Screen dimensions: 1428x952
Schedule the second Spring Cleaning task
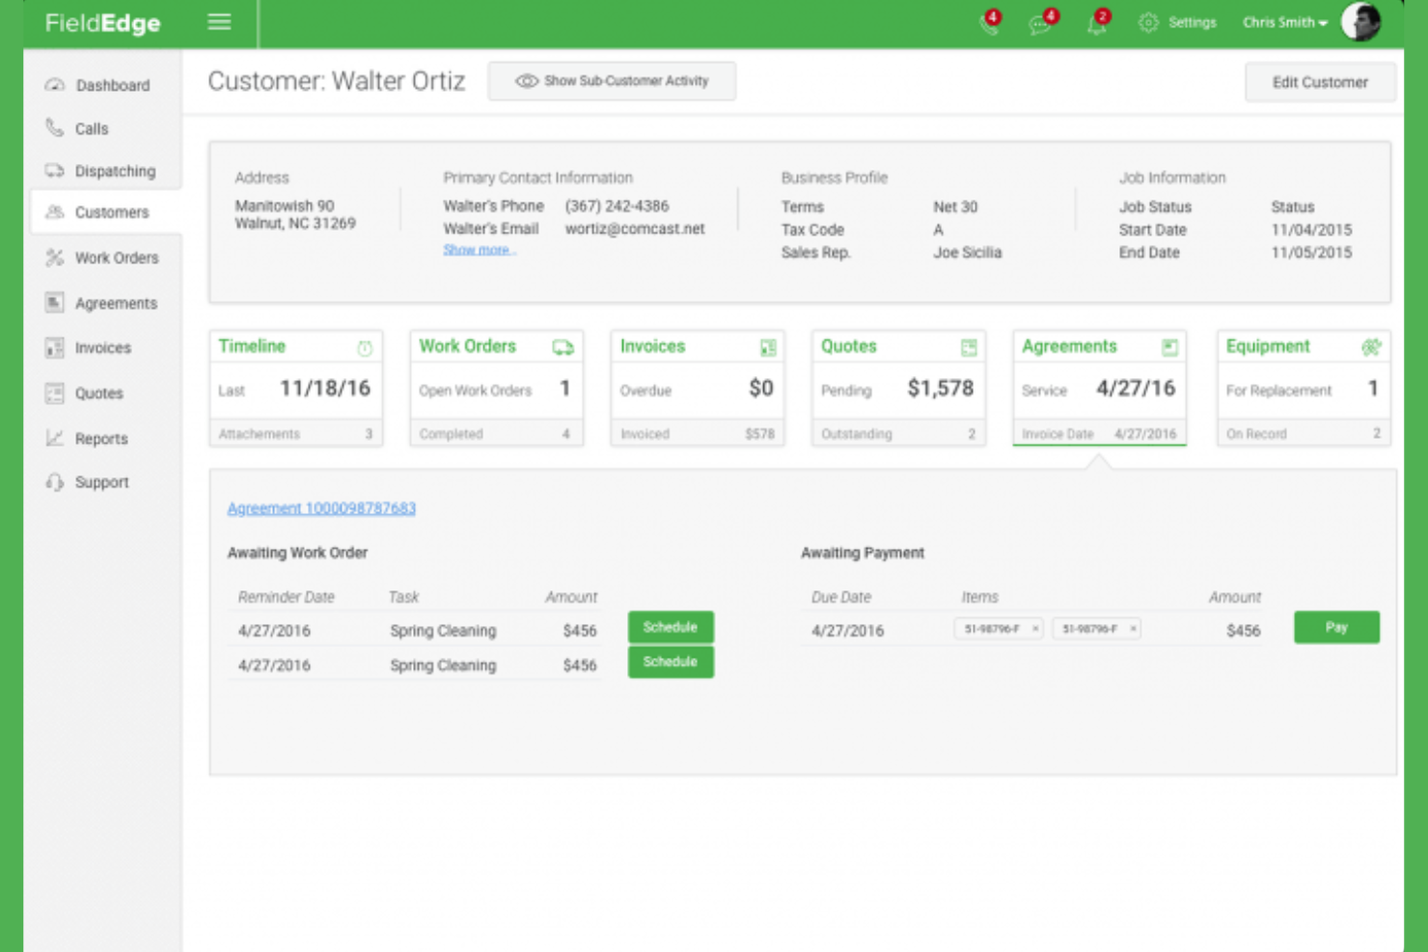coord(671,662)
